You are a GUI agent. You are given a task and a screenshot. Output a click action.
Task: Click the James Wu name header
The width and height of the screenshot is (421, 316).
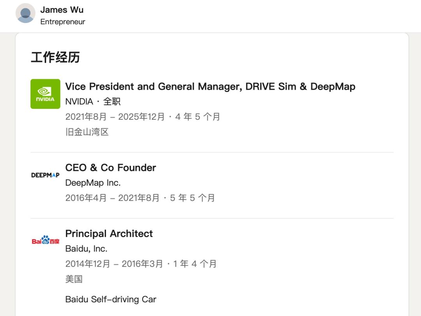[x=62, y=10]
